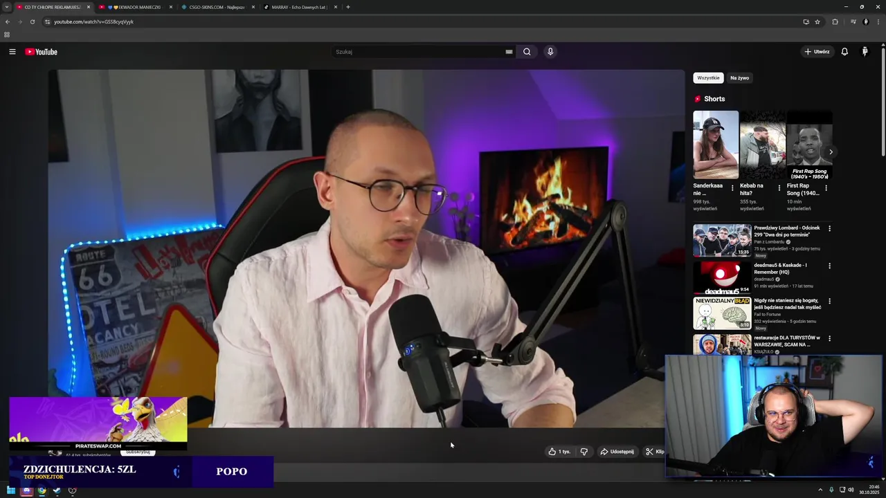The image size is (886, 498).
Task: Click the Utwórz create button
Action: point(817,52)
